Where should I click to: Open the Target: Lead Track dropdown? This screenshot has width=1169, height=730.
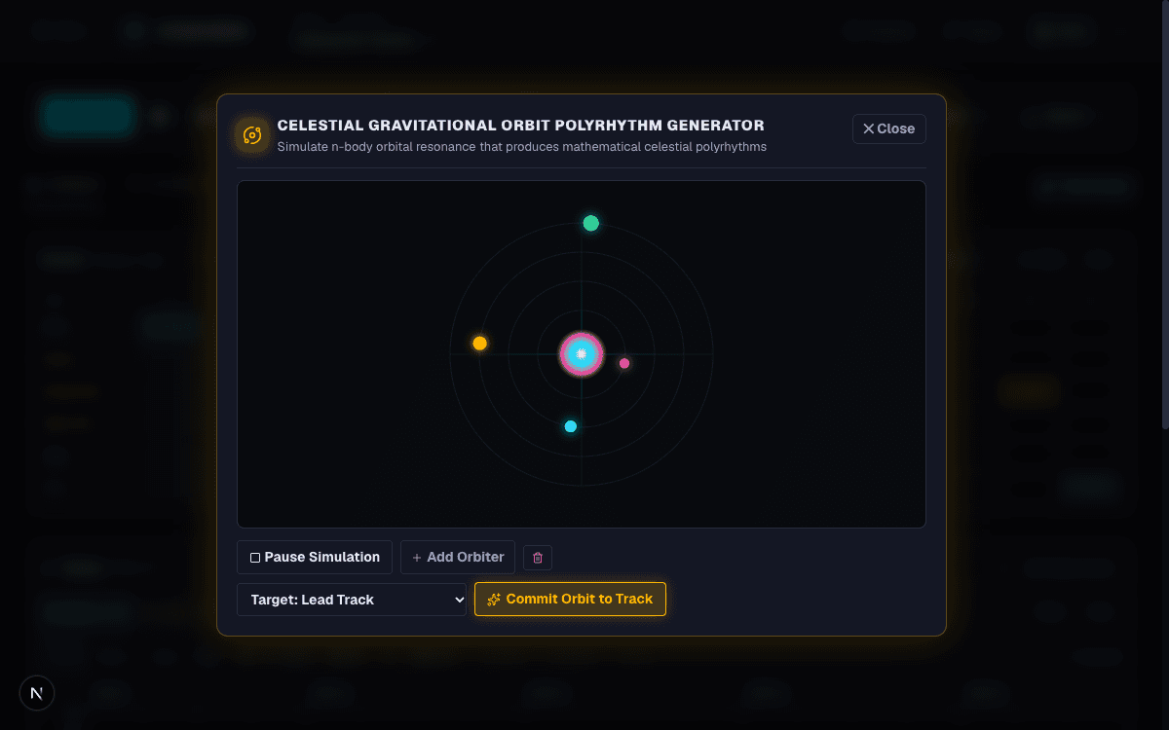(x=352, y=600)
